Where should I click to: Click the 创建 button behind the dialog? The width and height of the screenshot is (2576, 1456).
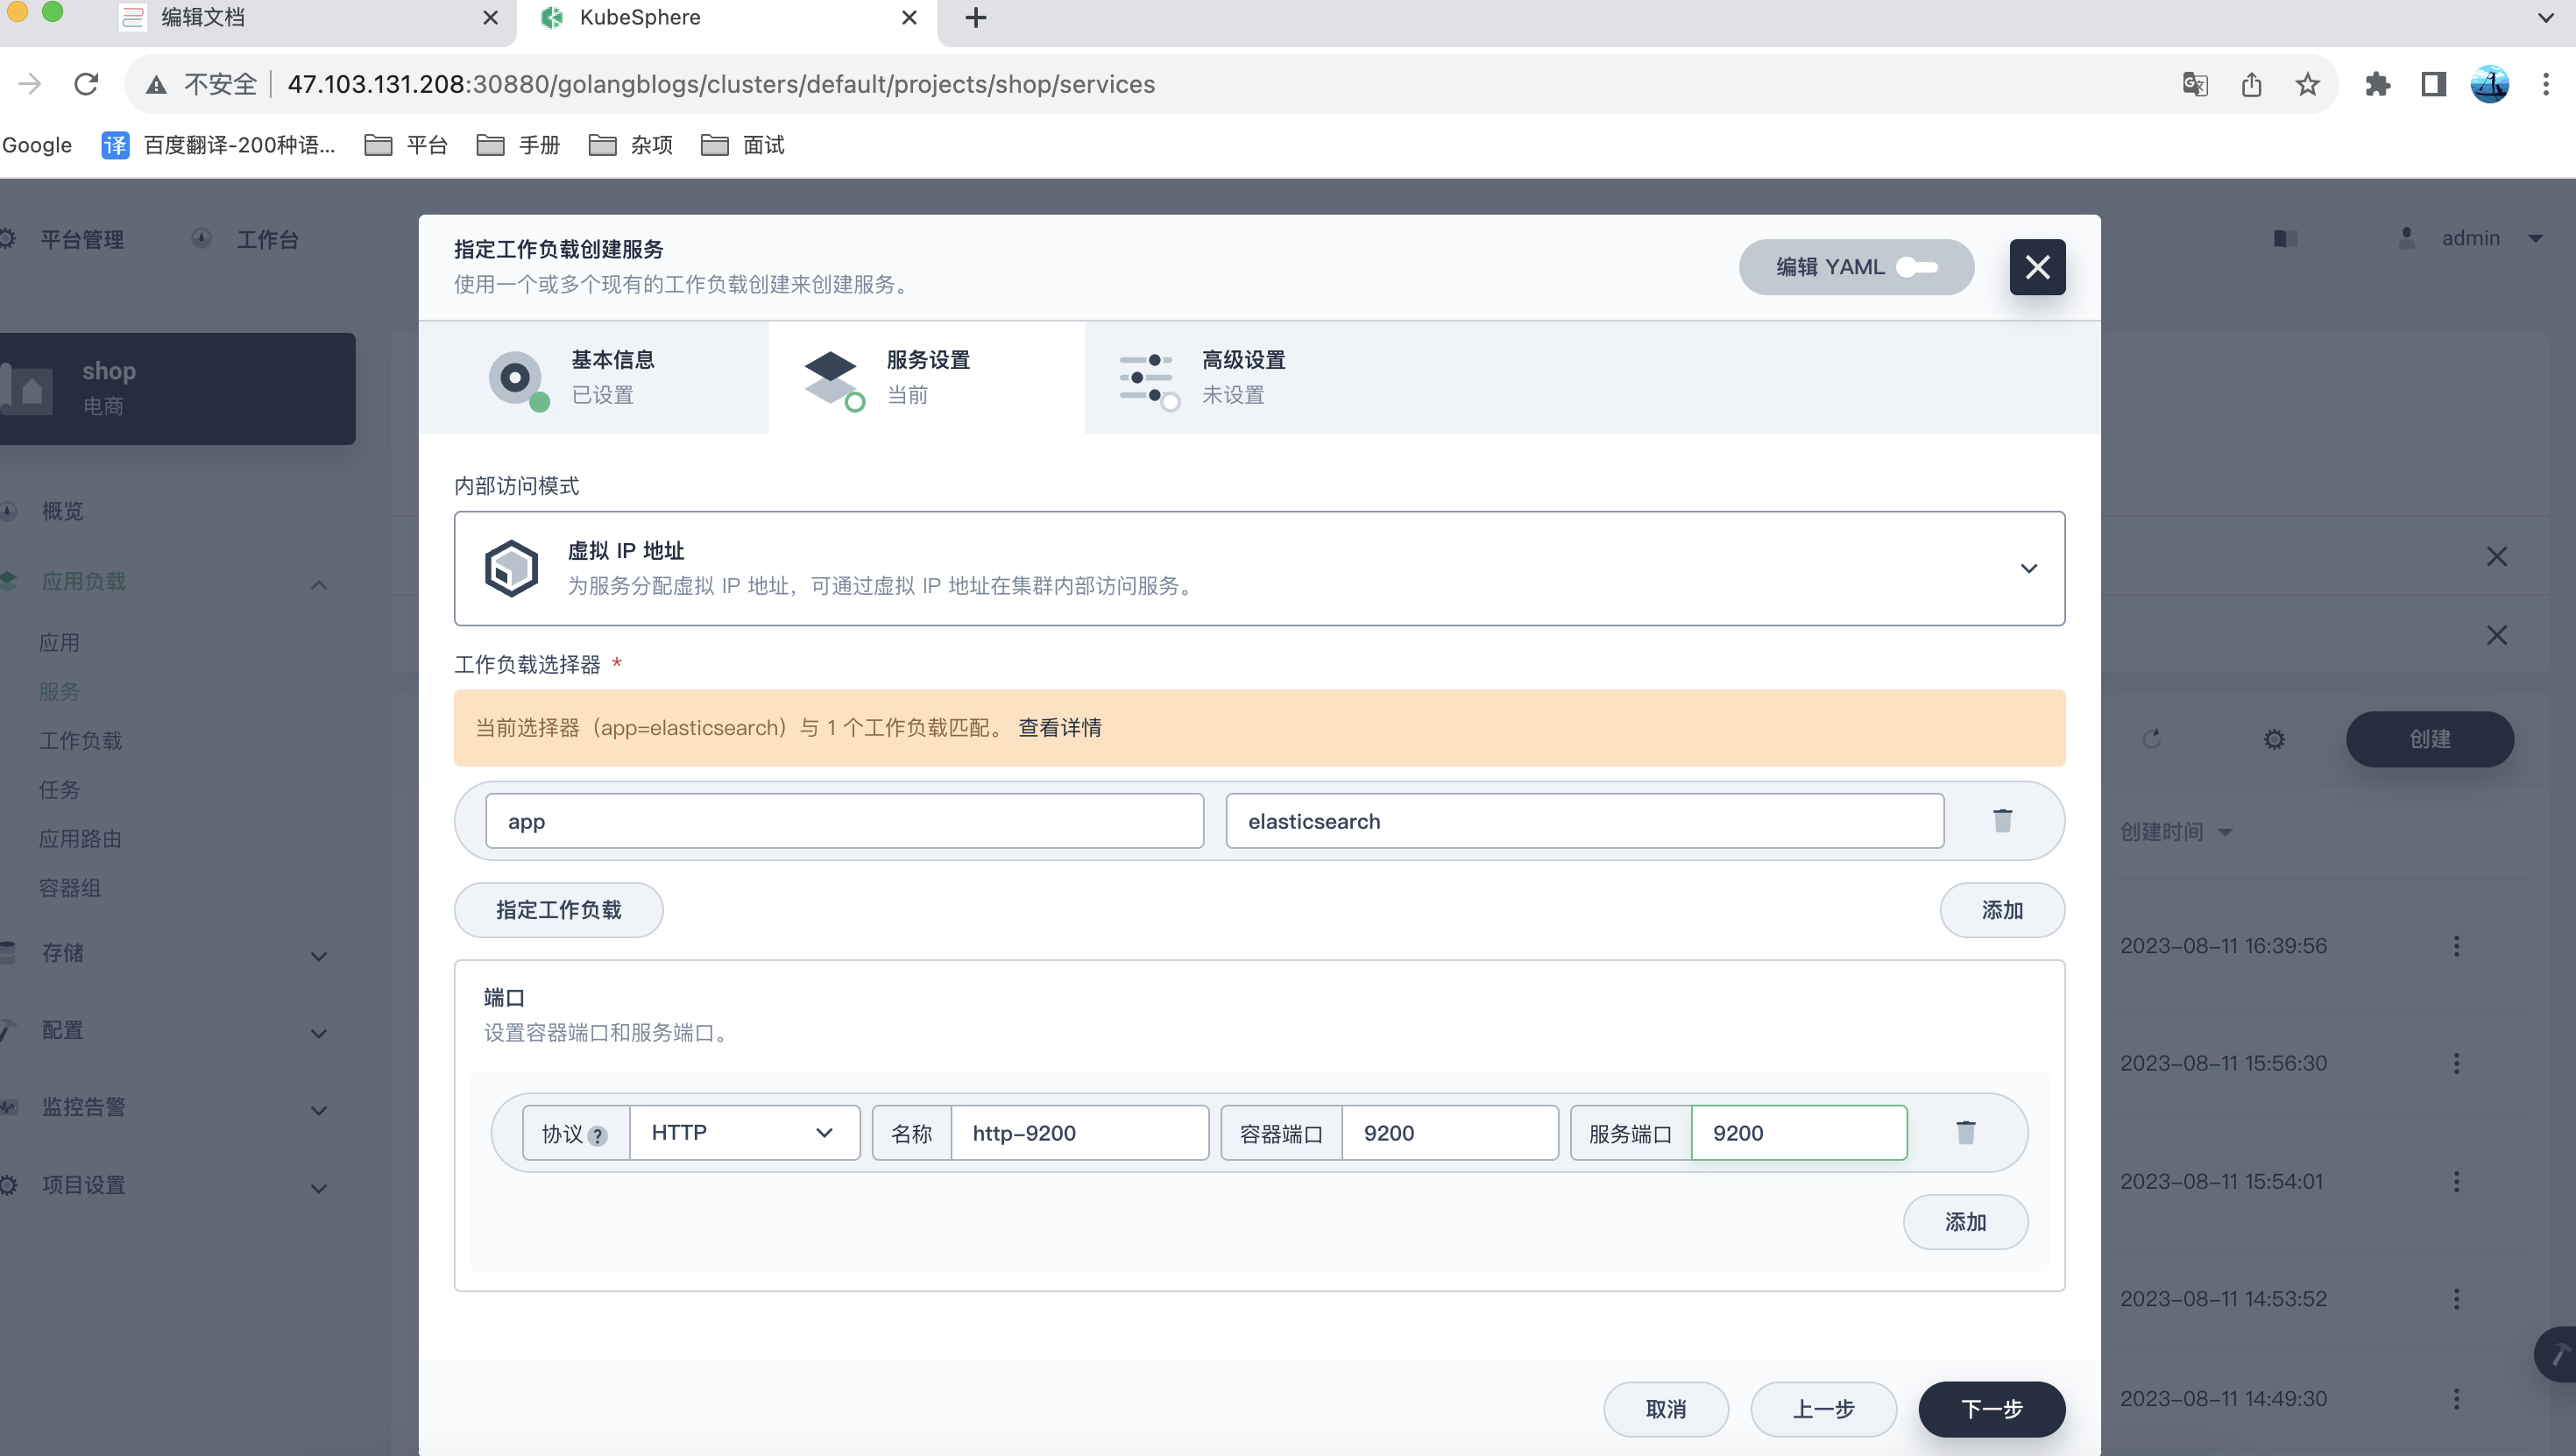click(x=2429, y=738)
